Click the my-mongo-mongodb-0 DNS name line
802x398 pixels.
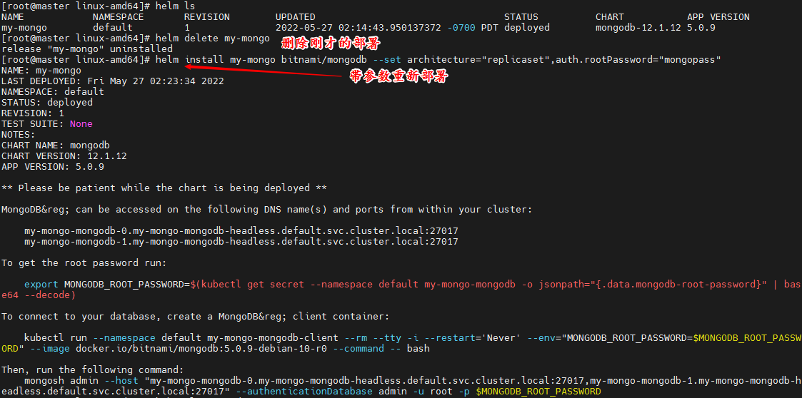pyautogui.click(x=241, y=231)
